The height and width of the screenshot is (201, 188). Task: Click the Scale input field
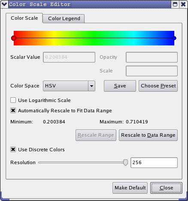(x=152, y=71)
